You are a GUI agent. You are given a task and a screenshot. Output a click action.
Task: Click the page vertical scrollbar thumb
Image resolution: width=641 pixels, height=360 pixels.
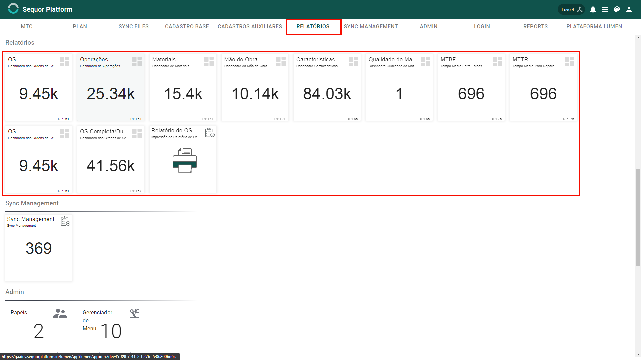pos(638,217)
